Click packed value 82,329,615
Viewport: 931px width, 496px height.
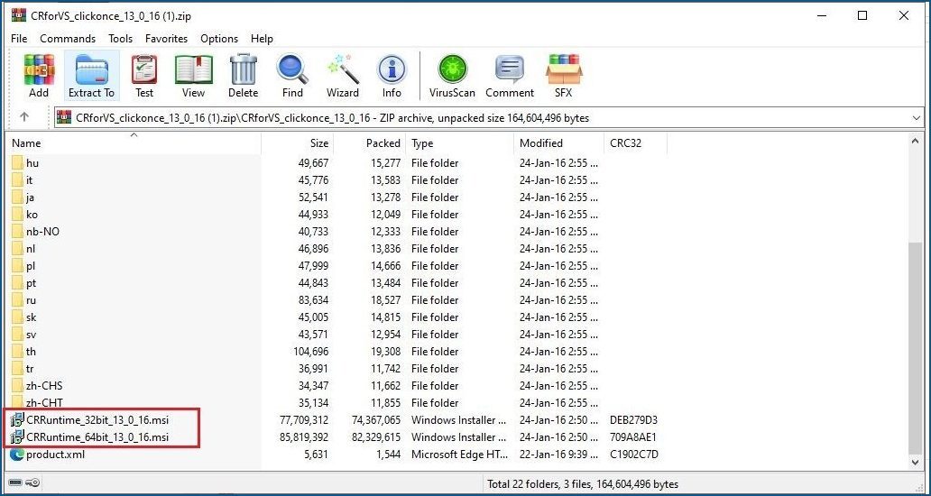376,437
